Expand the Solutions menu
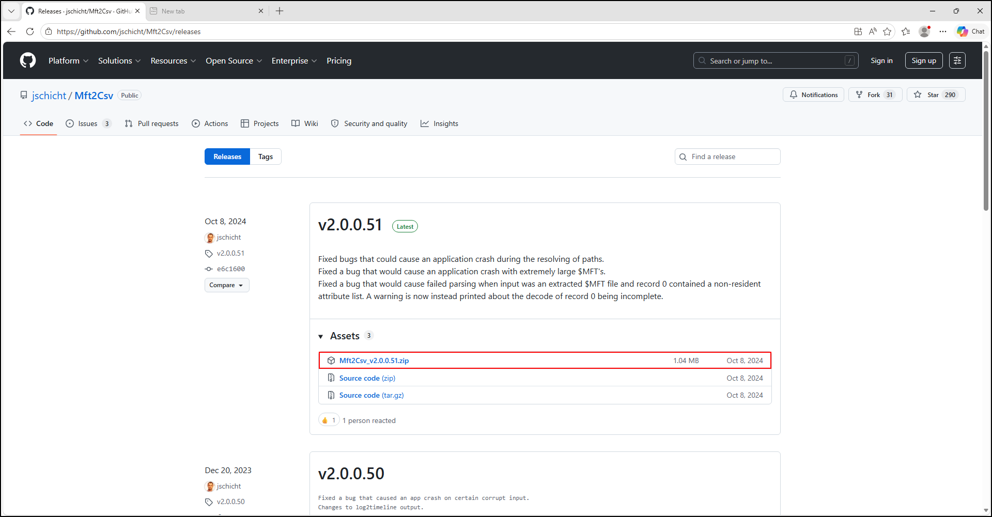 119,60
